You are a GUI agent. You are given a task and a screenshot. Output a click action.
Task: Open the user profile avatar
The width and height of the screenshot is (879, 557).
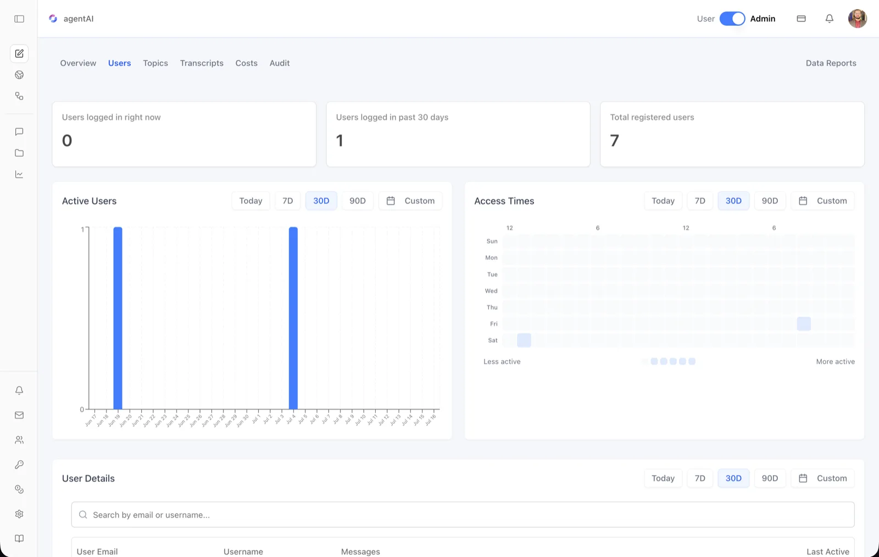[858, 19]
